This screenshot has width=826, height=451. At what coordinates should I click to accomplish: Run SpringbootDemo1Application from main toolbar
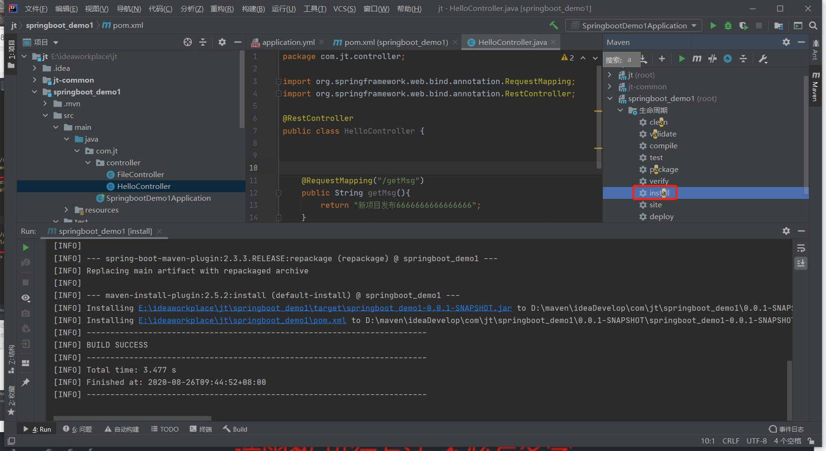(713, 26)
